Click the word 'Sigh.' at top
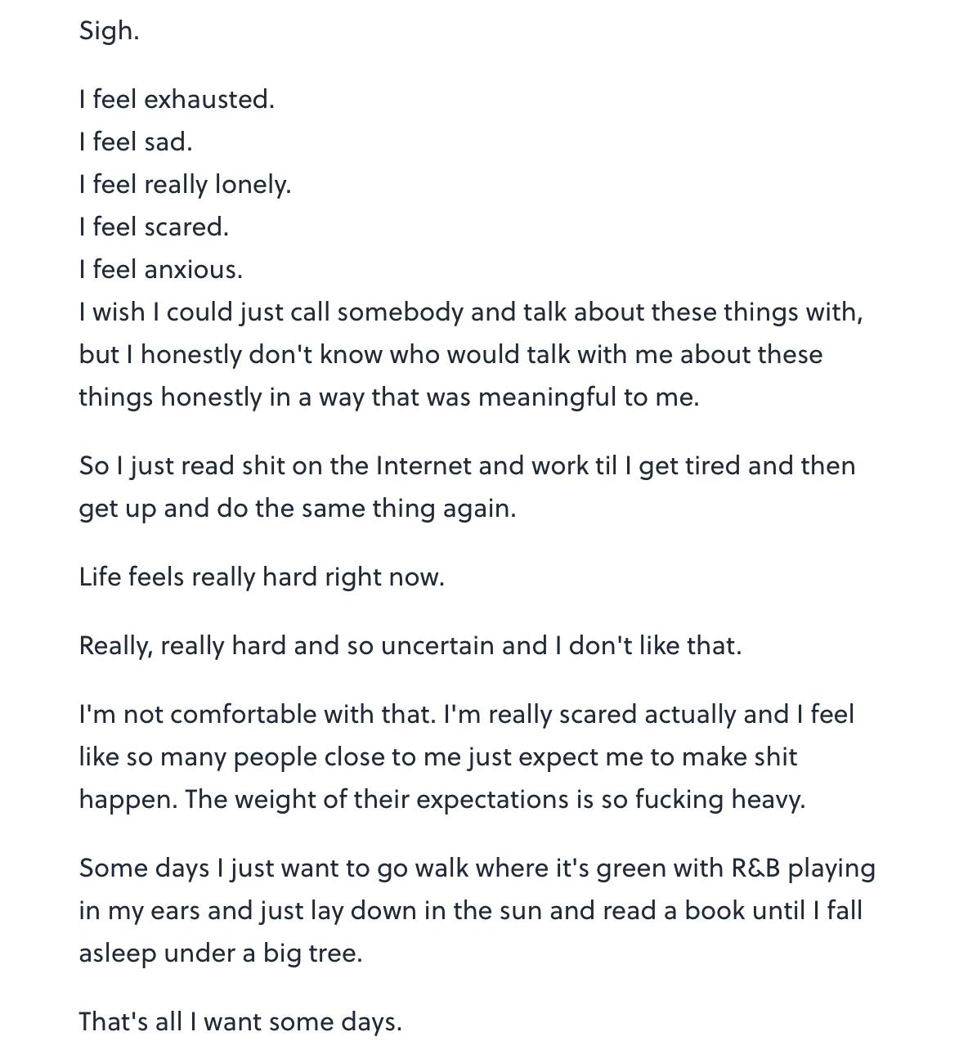 109,31
